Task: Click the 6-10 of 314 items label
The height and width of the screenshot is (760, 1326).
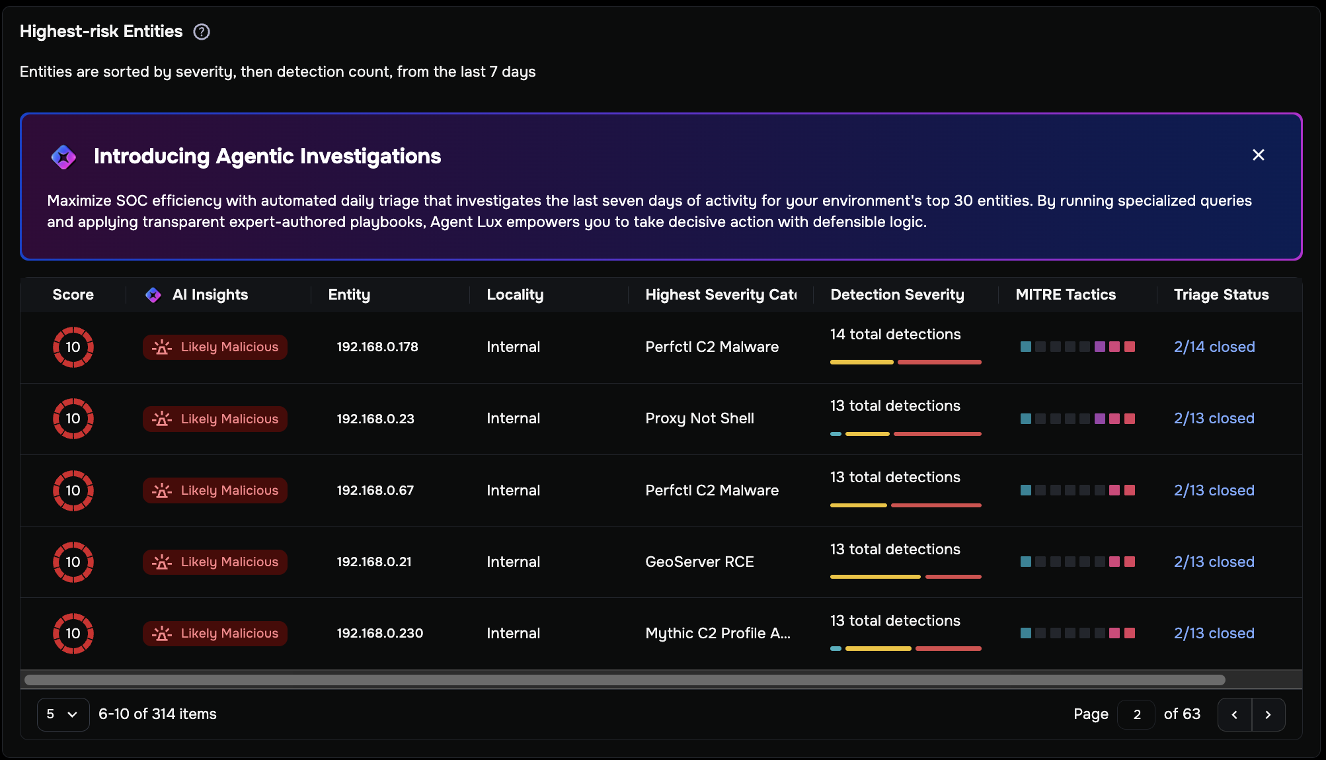Action: pos(157,714)
